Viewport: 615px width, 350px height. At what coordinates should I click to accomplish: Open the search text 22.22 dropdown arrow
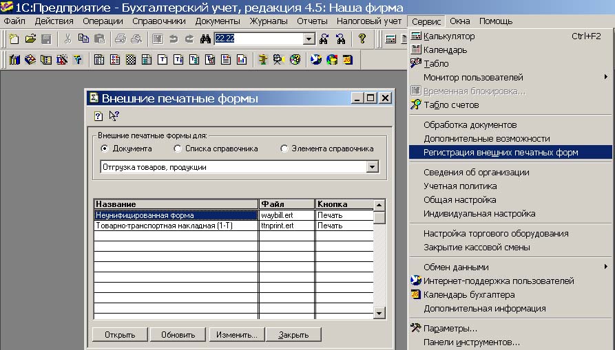tap(309, 39)
